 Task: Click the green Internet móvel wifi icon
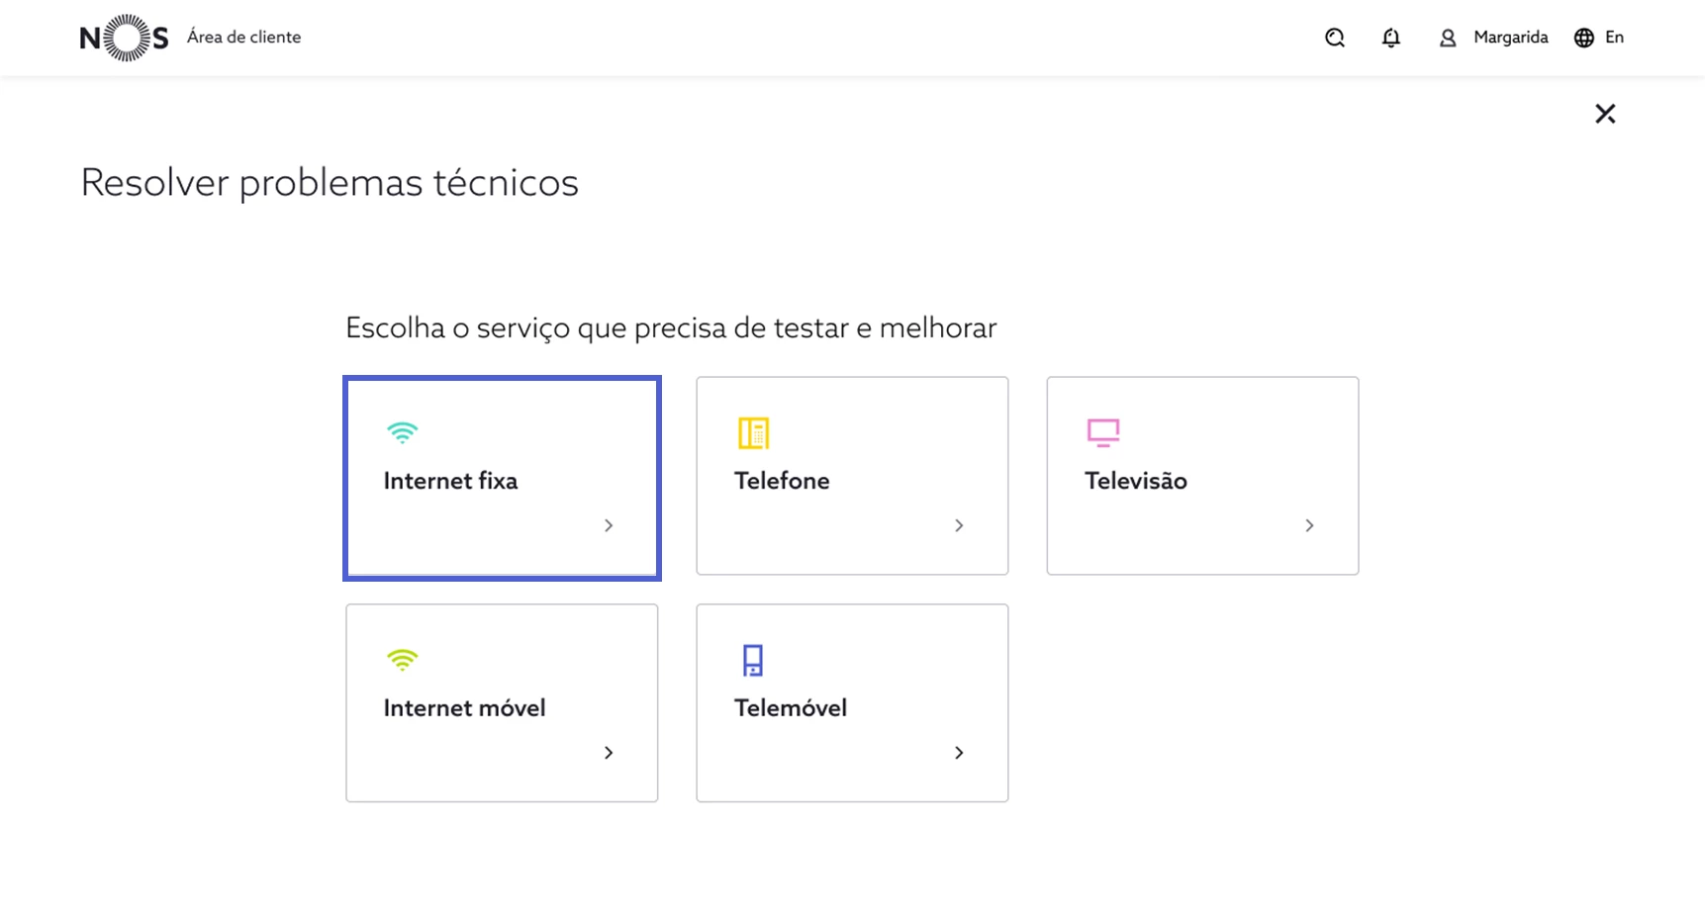tap(402, 660)
